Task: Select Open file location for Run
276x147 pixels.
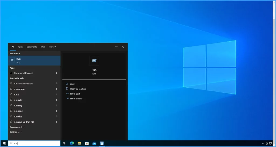Action: click(x=78, y=89)
